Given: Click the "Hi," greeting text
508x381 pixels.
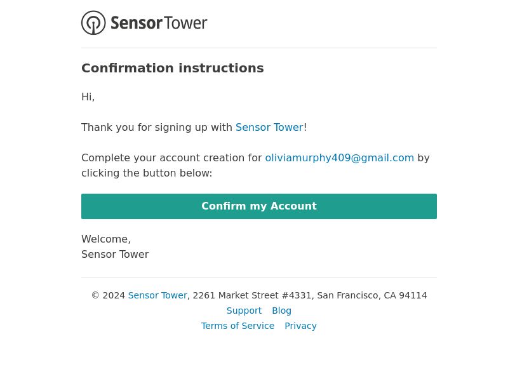Looking at the screenshot, I should tap(88, 97).
